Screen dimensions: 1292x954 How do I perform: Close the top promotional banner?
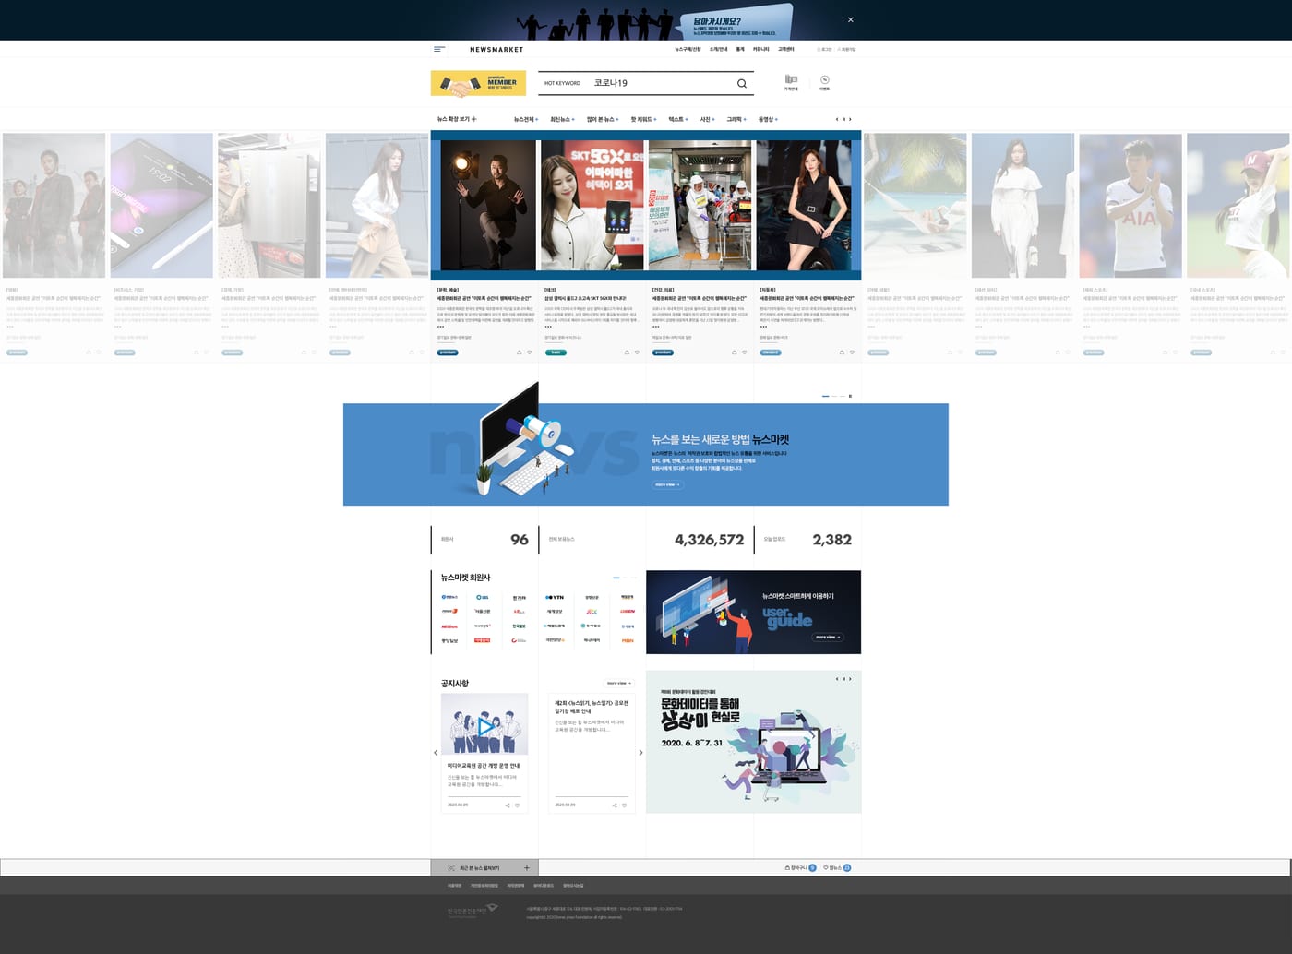point(850,19)
